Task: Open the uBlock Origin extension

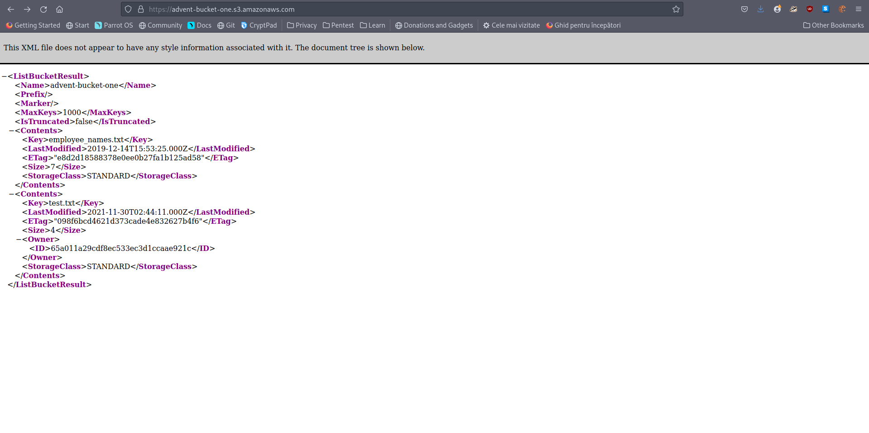Action: [809, 9]
